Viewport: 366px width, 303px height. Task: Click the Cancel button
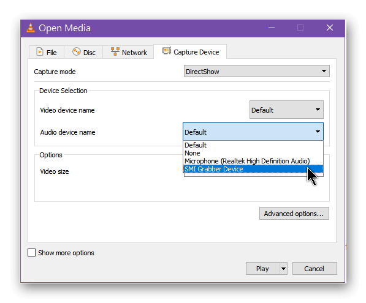point(315,269)
